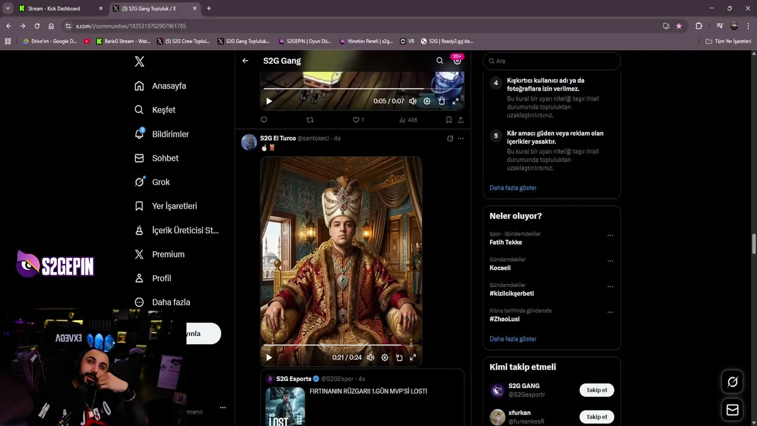The image size is (757, 426).
Task: Toggle fullscreen on the sultan video
Action: (413, 357)
